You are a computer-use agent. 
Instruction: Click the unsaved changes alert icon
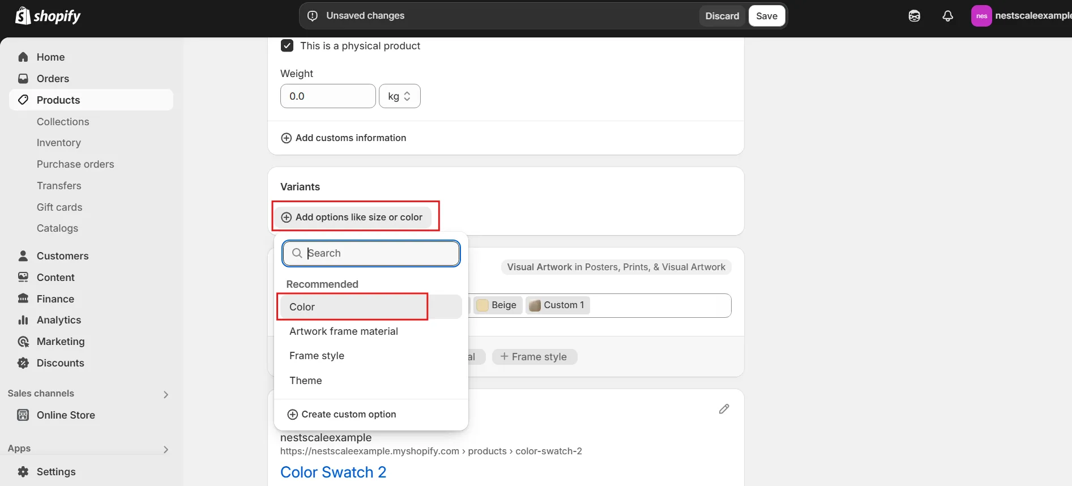tap(313, 16)
